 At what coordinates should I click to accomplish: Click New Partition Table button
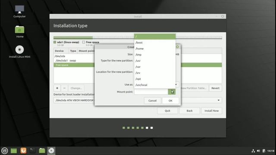pyautogui.click(x=194, y=88)
